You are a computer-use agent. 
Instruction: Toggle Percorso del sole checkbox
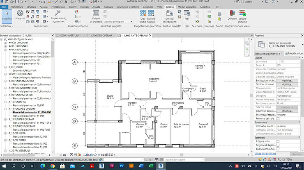coord(278,118)
